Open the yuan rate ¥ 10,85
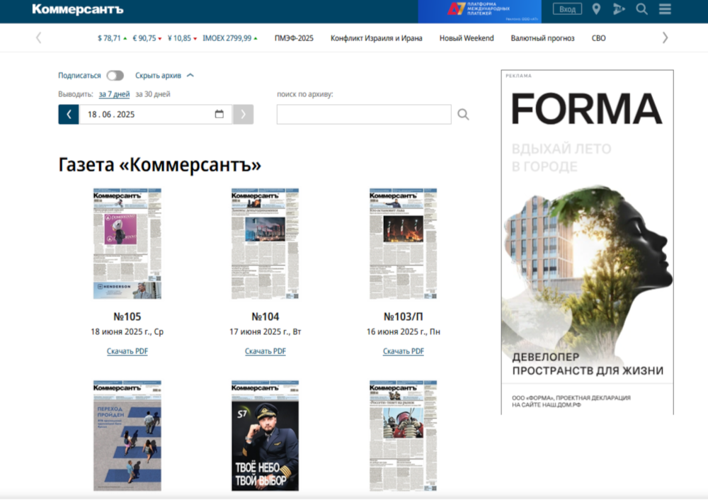The height and width of the screenshot is (500, 708). (x=182, y=38)
